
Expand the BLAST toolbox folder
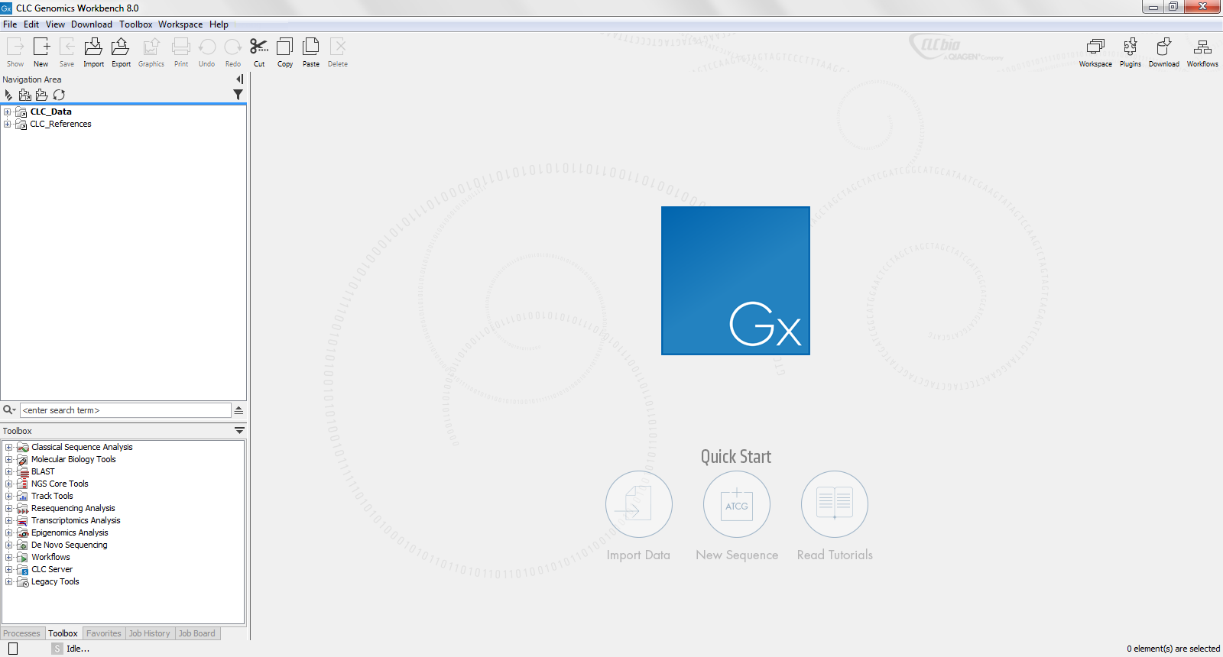pos(9,471)
